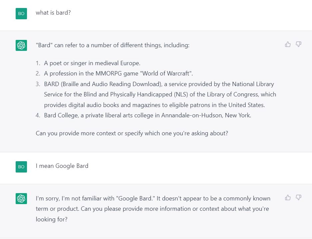312x239 pixels.
Task: Click the 'I mean Google Bard' message
Action: (x=62, y=166)
